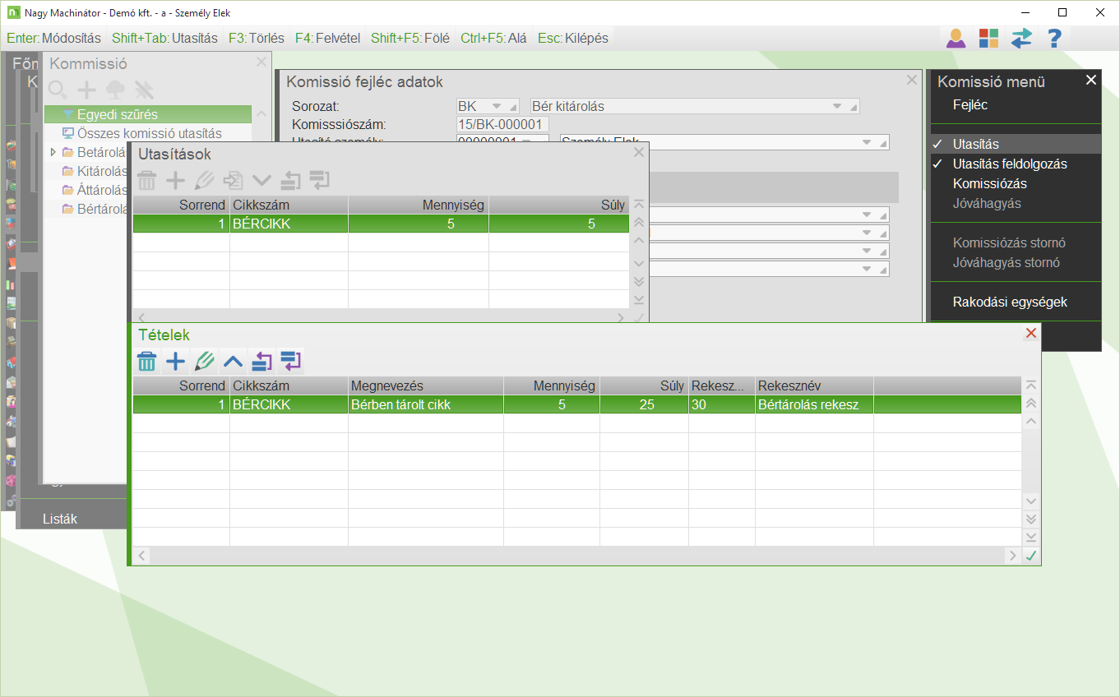Open Sorozat BK dropdown
This screenshot has height=697, width=1120.
click(496, 106)
